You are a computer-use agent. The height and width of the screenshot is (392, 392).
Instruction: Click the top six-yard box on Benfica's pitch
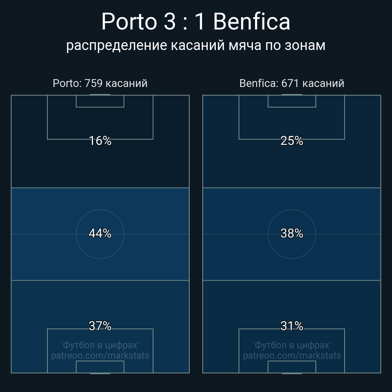pyautogui.click(x=292, y=101)
